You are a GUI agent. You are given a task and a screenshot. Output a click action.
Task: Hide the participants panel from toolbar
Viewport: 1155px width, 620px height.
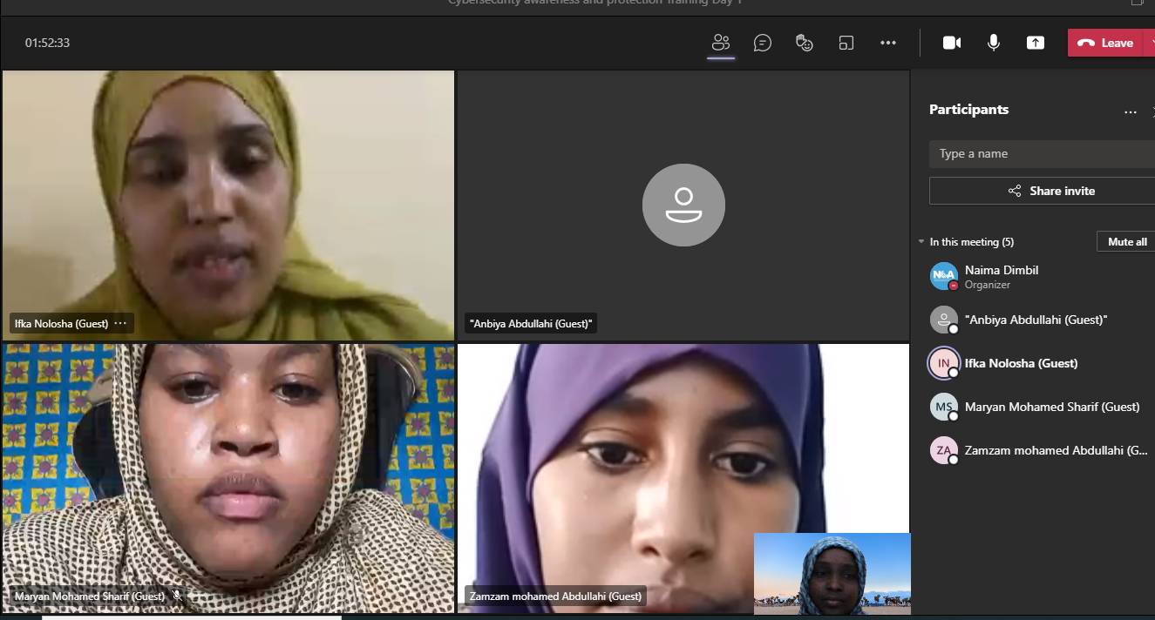tap(720, 43)
